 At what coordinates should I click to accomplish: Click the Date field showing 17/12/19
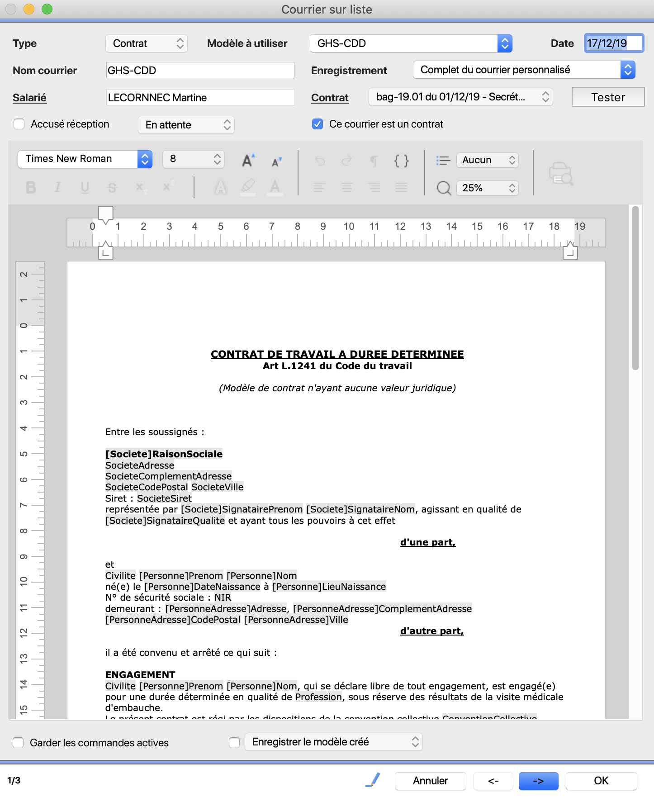click(614, 43)
